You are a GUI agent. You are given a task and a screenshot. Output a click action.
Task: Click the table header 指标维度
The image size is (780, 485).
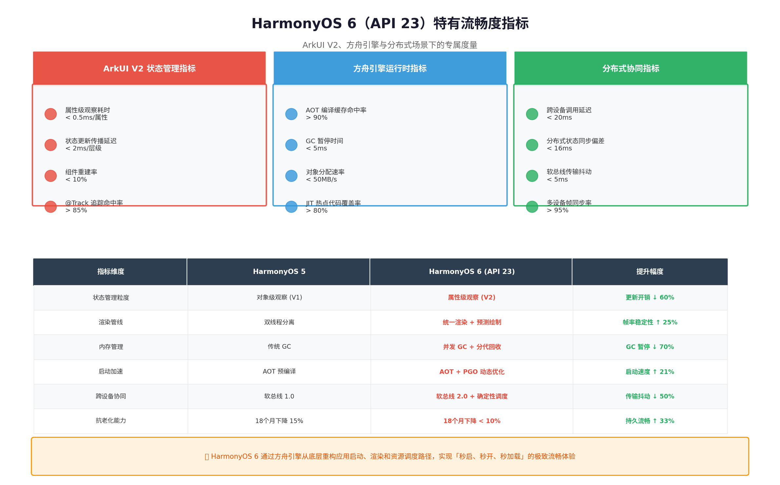coord(110,272)
